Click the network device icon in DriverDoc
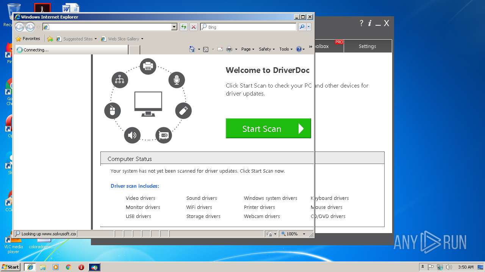Screen dimensions: 485x272 click(x=120, y=80)
